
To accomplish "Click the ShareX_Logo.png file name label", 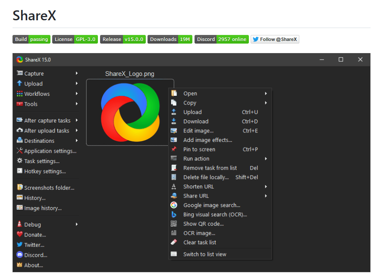I will [x=130, y=74].
